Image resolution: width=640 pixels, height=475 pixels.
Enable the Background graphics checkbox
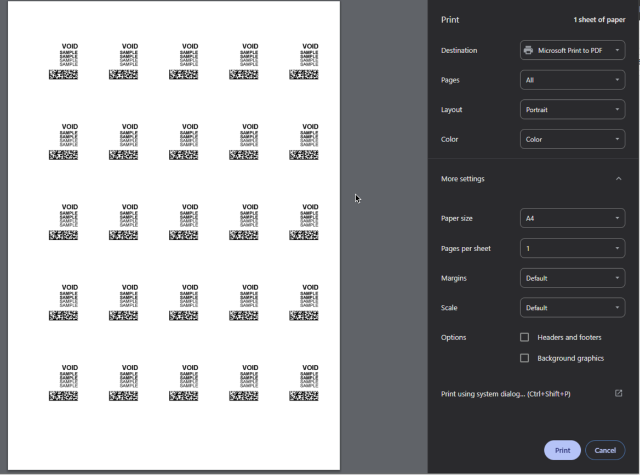(x=524, y=358)
